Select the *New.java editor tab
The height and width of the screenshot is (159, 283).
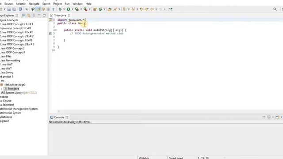(60, 15)
